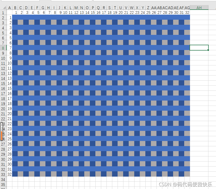Select column G header
Image resolution: width=216 pixels, height=189 pixels.
tap(43, 8)
